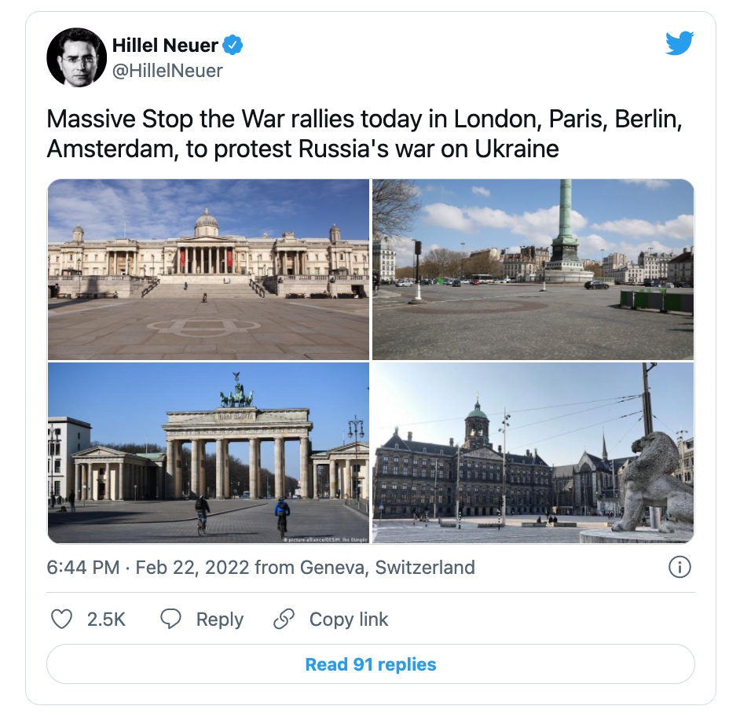Screen dimensions: 729x717
Task: Click the Copy link text
Action: point(348,620)
